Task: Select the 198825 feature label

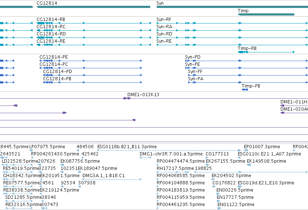Action: click(203, 168)
